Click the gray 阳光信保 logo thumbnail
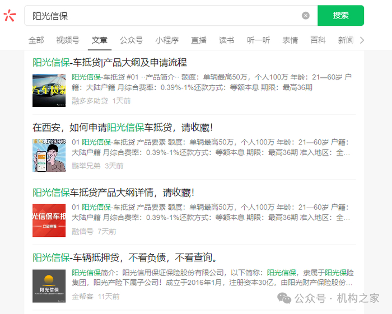Viewport: 392px width, 314px height. pos(49,286)
